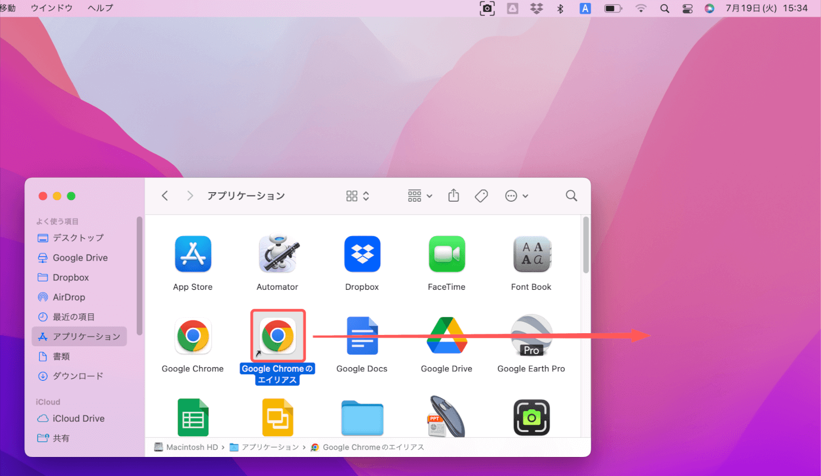Select the FaceTime app icon
The height and width of the screenshot is (476, 821).
447,254
